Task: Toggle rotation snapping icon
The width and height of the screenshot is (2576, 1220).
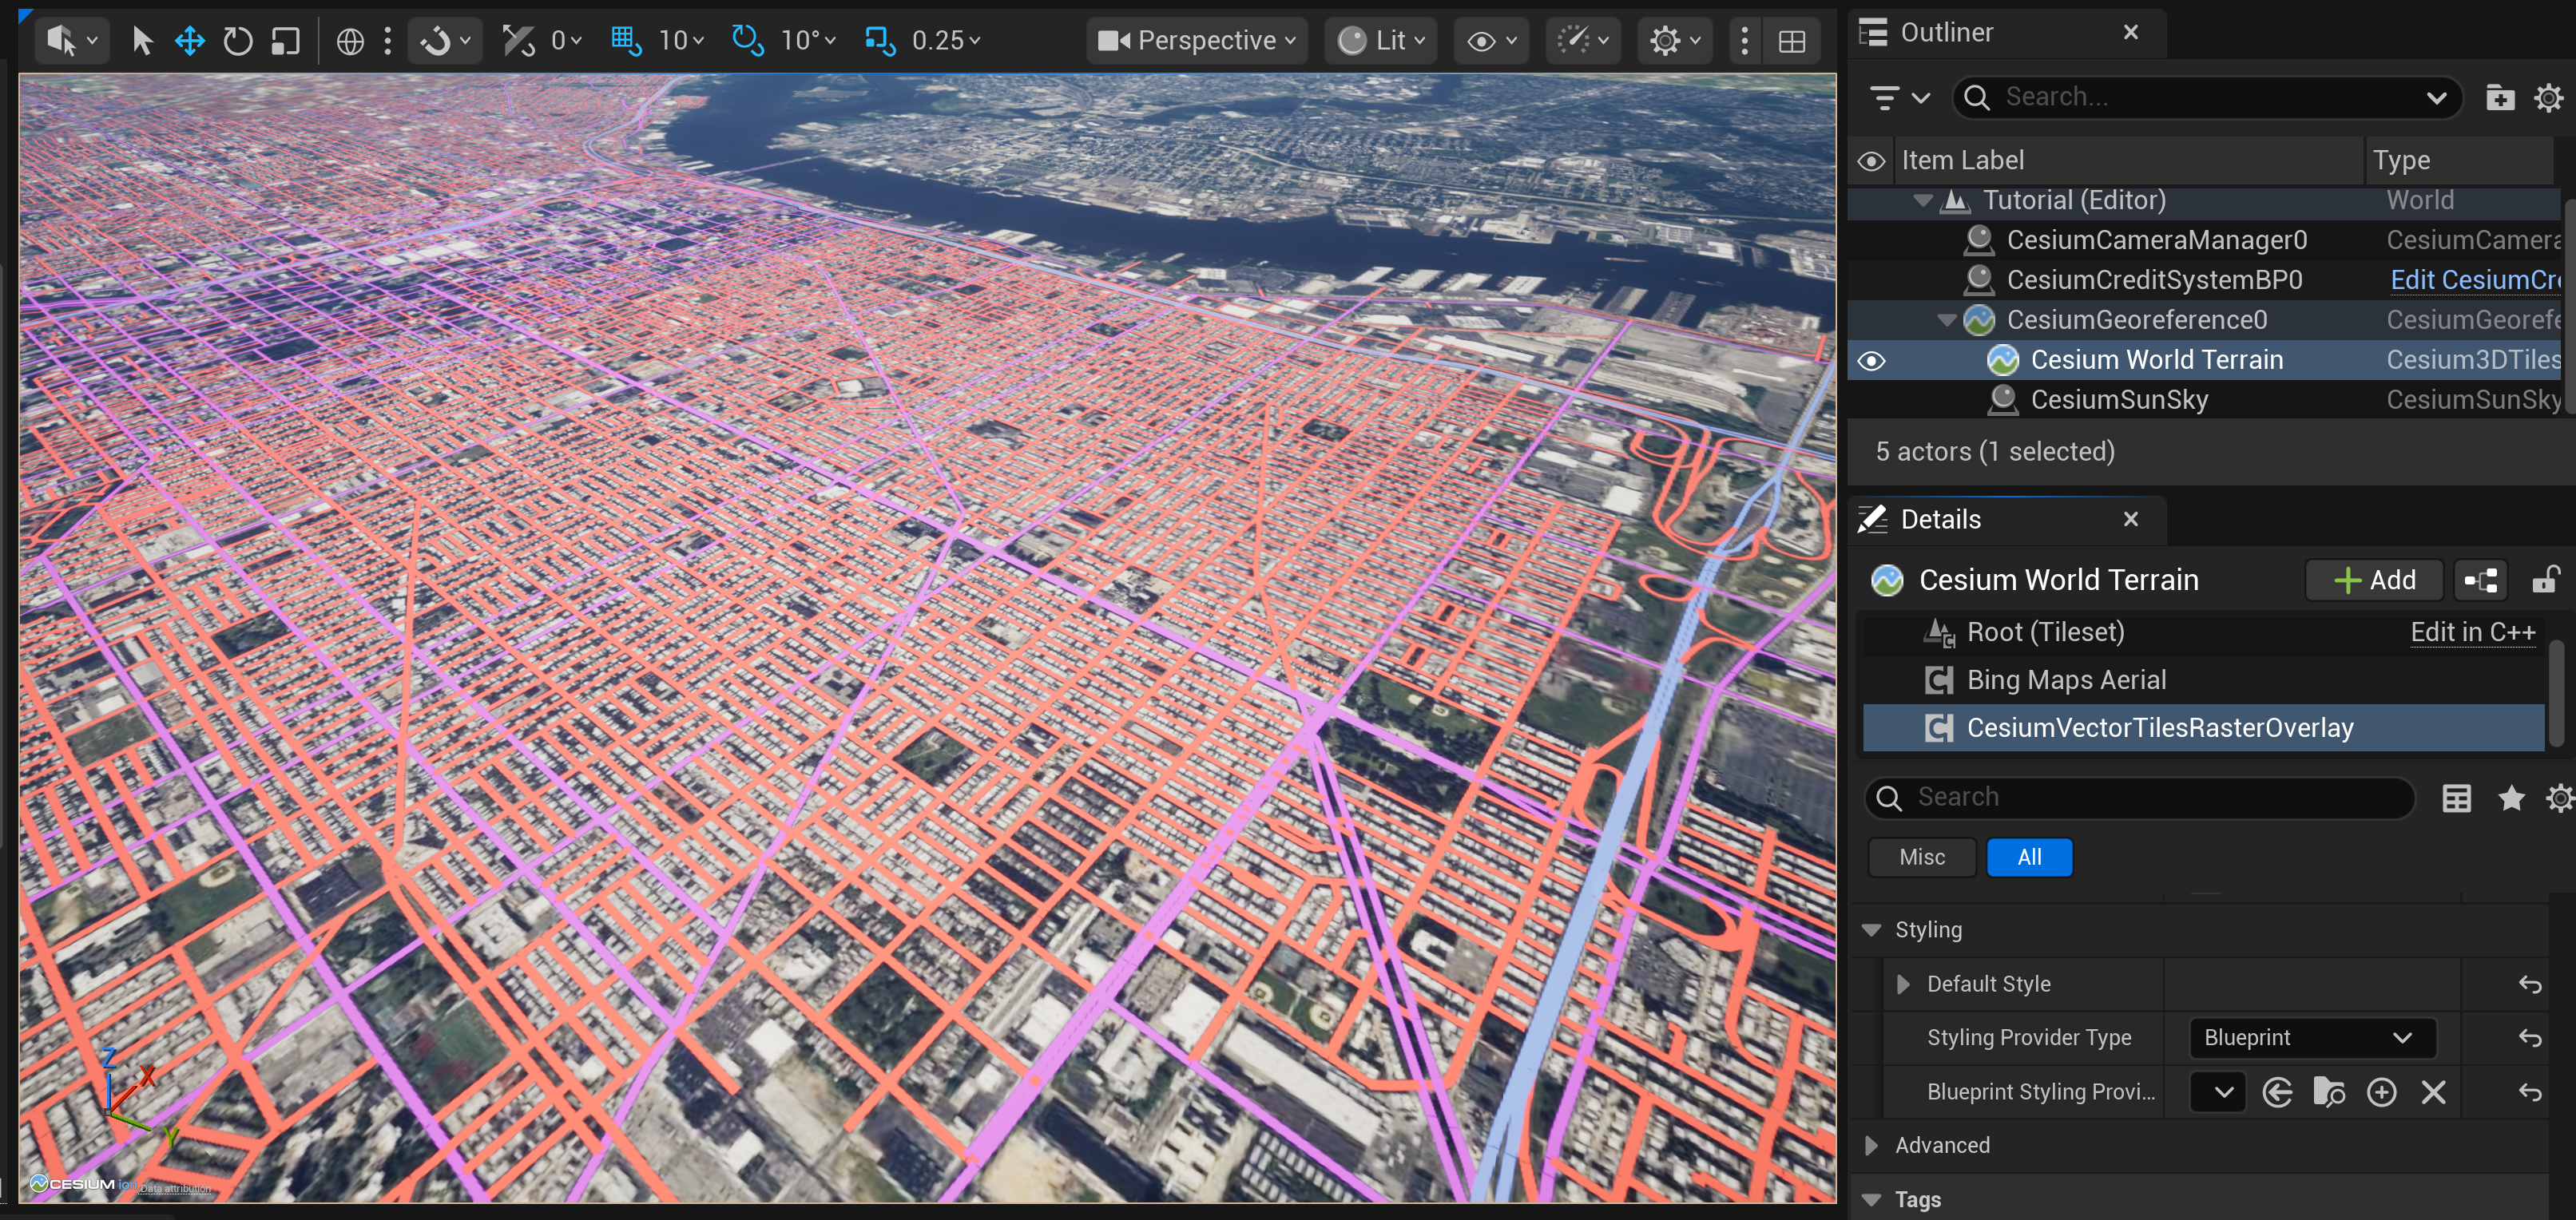Action: [747, 41]
